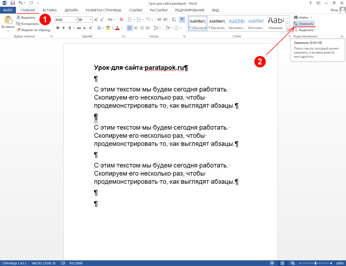The width and height of the screenshot is (346, 266).
Task: Apply the Без интервала style
Action: (217, 23)
